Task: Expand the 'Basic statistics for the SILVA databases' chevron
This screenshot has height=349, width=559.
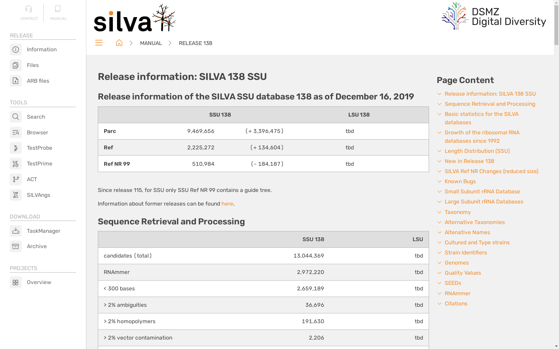Action: coord(440,114)
